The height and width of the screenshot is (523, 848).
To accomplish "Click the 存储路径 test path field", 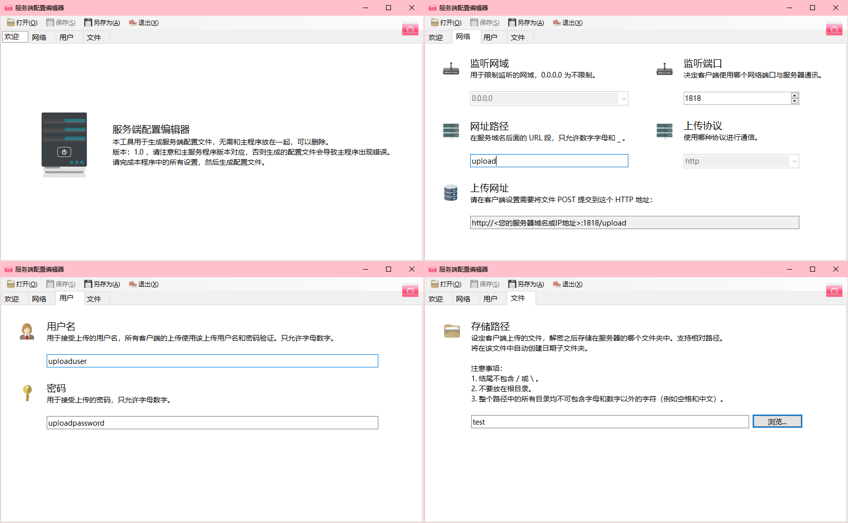I will click(610, 422).
